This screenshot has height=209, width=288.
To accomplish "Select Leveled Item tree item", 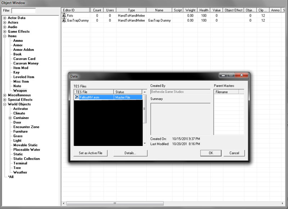I will click(x=24, y=77).
